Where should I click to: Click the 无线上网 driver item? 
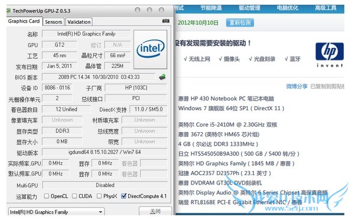coord(197,59)
